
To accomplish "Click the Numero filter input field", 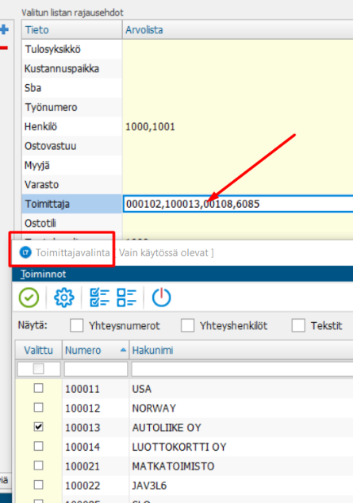I will pyautogui.click(x=96, y=369).
